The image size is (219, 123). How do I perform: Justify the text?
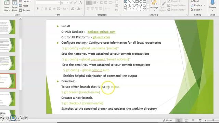(x=101, y=9)
